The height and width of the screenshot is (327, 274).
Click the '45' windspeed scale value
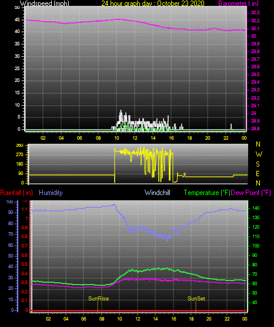click(x=17, y=20)
